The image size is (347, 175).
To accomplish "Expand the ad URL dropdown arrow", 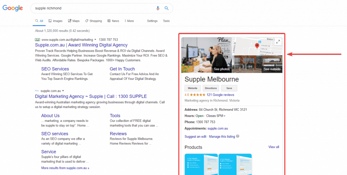I will click(95, 40).
